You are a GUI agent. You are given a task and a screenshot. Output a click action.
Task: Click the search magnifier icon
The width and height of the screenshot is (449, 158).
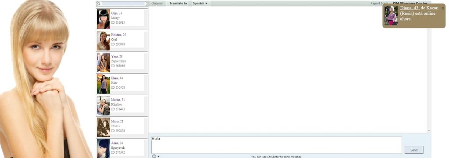(x=99, y=4)
